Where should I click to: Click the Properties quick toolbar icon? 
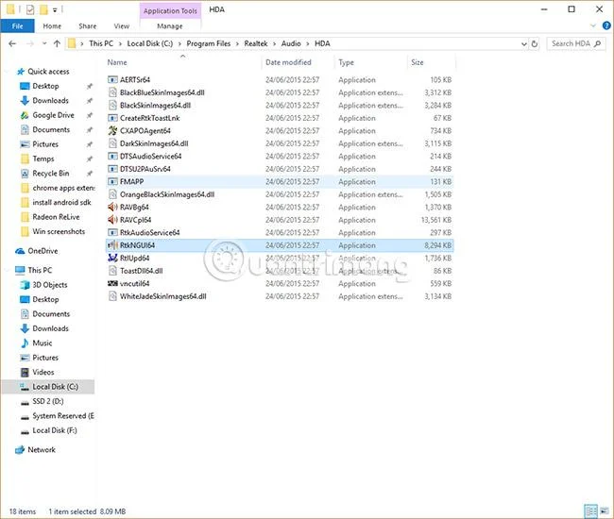point(30,9)
